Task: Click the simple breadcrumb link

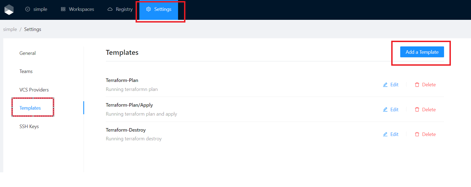Action: coord(10,29)
